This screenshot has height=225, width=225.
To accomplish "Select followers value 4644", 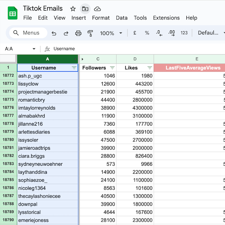I will [98, 212].
